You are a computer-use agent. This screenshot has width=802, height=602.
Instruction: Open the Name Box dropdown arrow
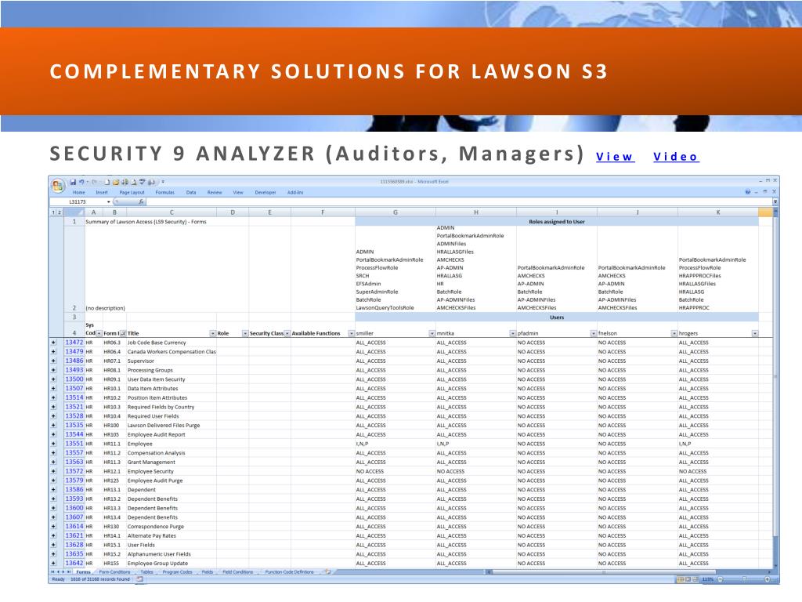108,201
